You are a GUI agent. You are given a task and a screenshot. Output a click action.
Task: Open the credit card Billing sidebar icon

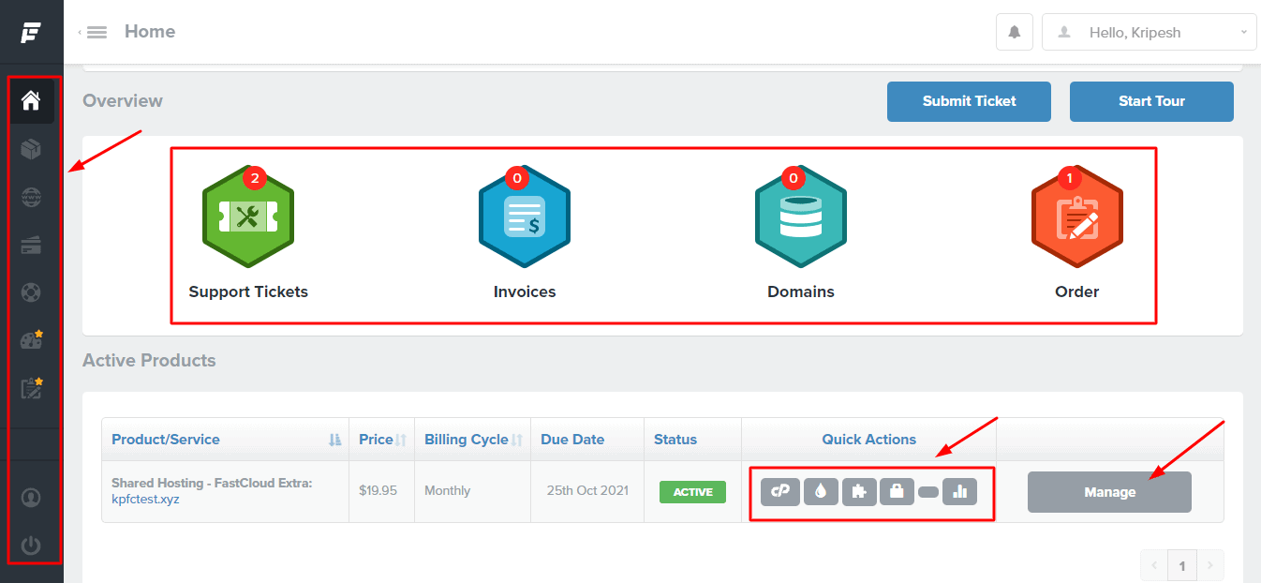pos(31,246)
